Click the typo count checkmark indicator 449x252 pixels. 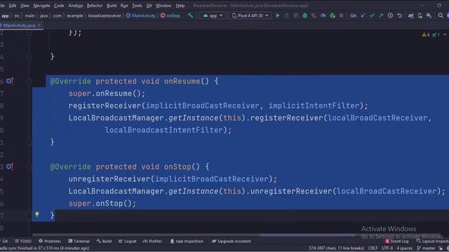coord(436,35)
